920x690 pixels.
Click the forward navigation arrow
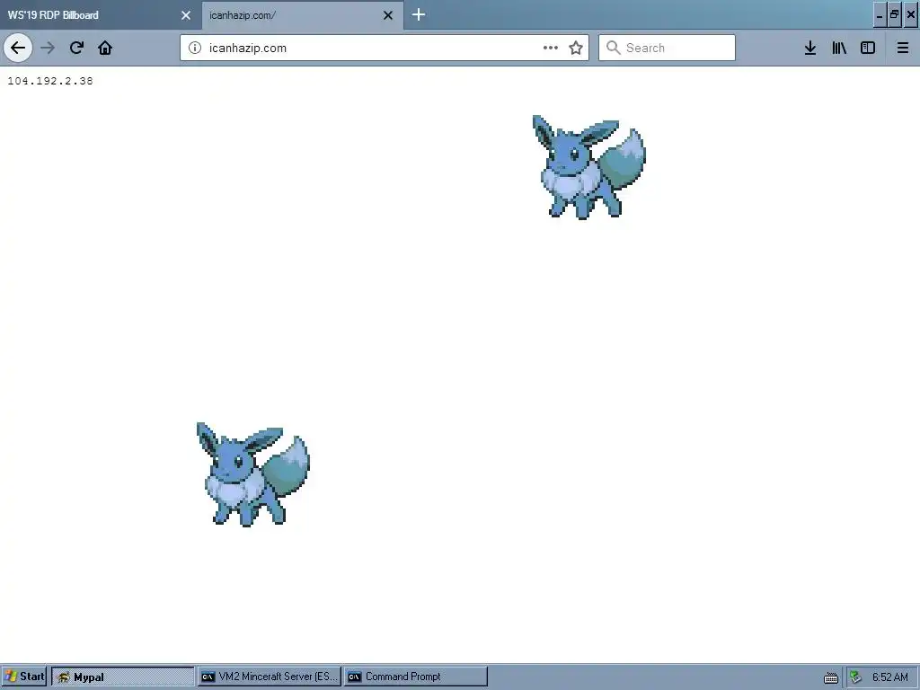point(48,48)
